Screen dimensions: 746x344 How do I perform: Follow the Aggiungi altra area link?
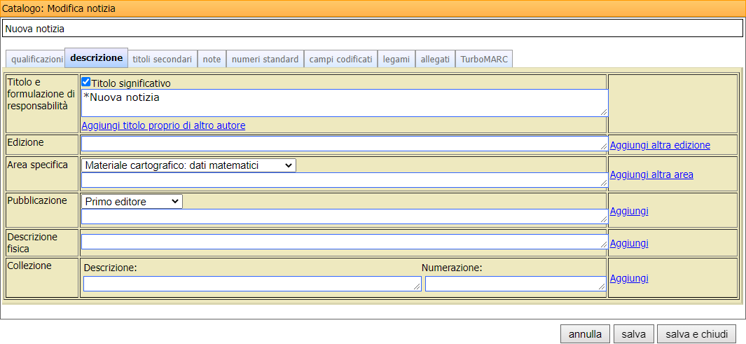[651, 174]
